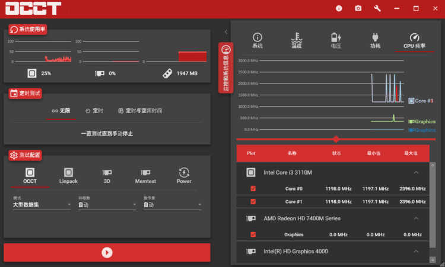445x267 pixels.
Task: Select the Power test icon
Action: point(184,172)
